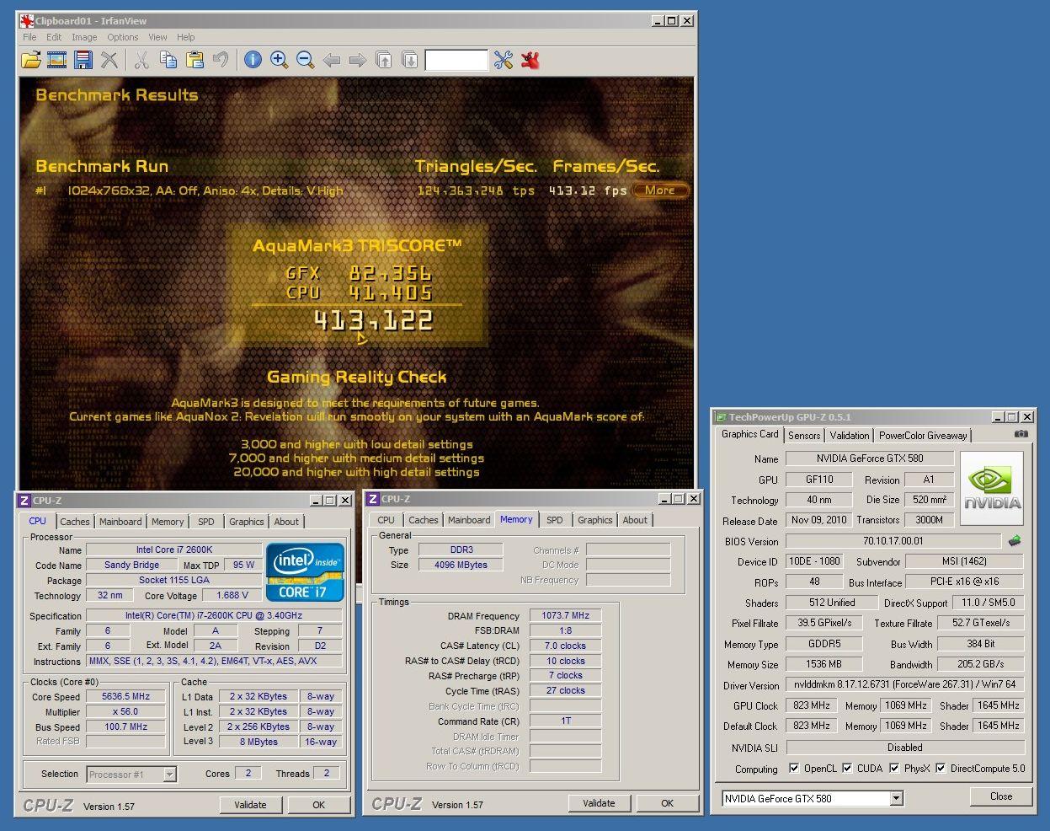Switch to Graphics tab in CPU-Z Memory window
The width and height of the screenshot is (1050, 831).
click(x=595, y=520)
